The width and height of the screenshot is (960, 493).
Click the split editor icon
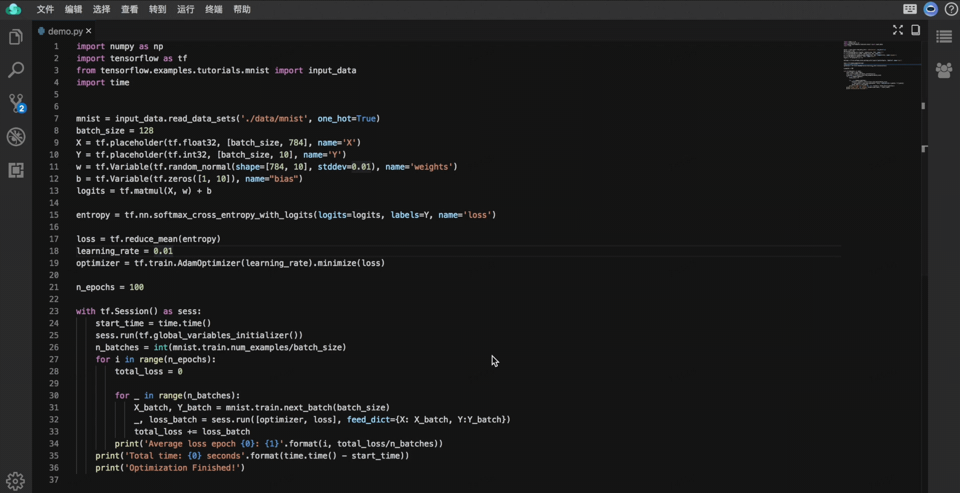(915, 30)
